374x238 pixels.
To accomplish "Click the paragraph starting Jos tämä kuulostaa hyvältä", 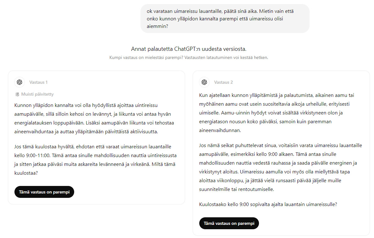I will tap(96, 160).
